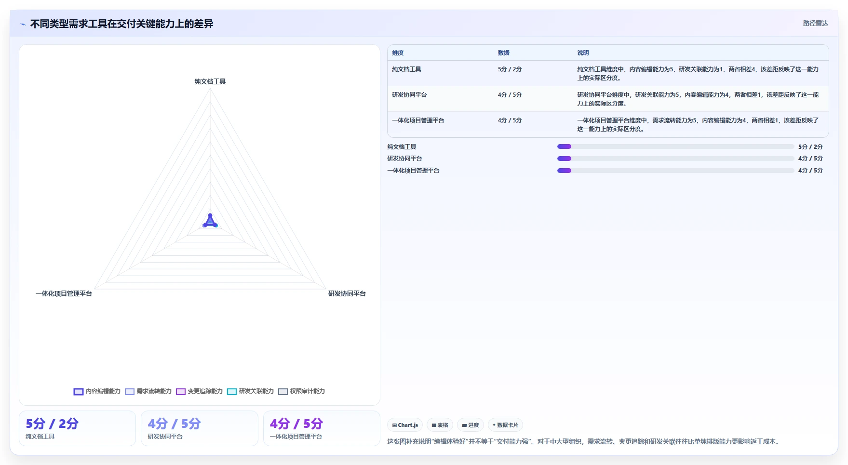This screenshot has height=465, width=848.
Task: Open the 纯文档工具 data card
Action: point(77,428)
